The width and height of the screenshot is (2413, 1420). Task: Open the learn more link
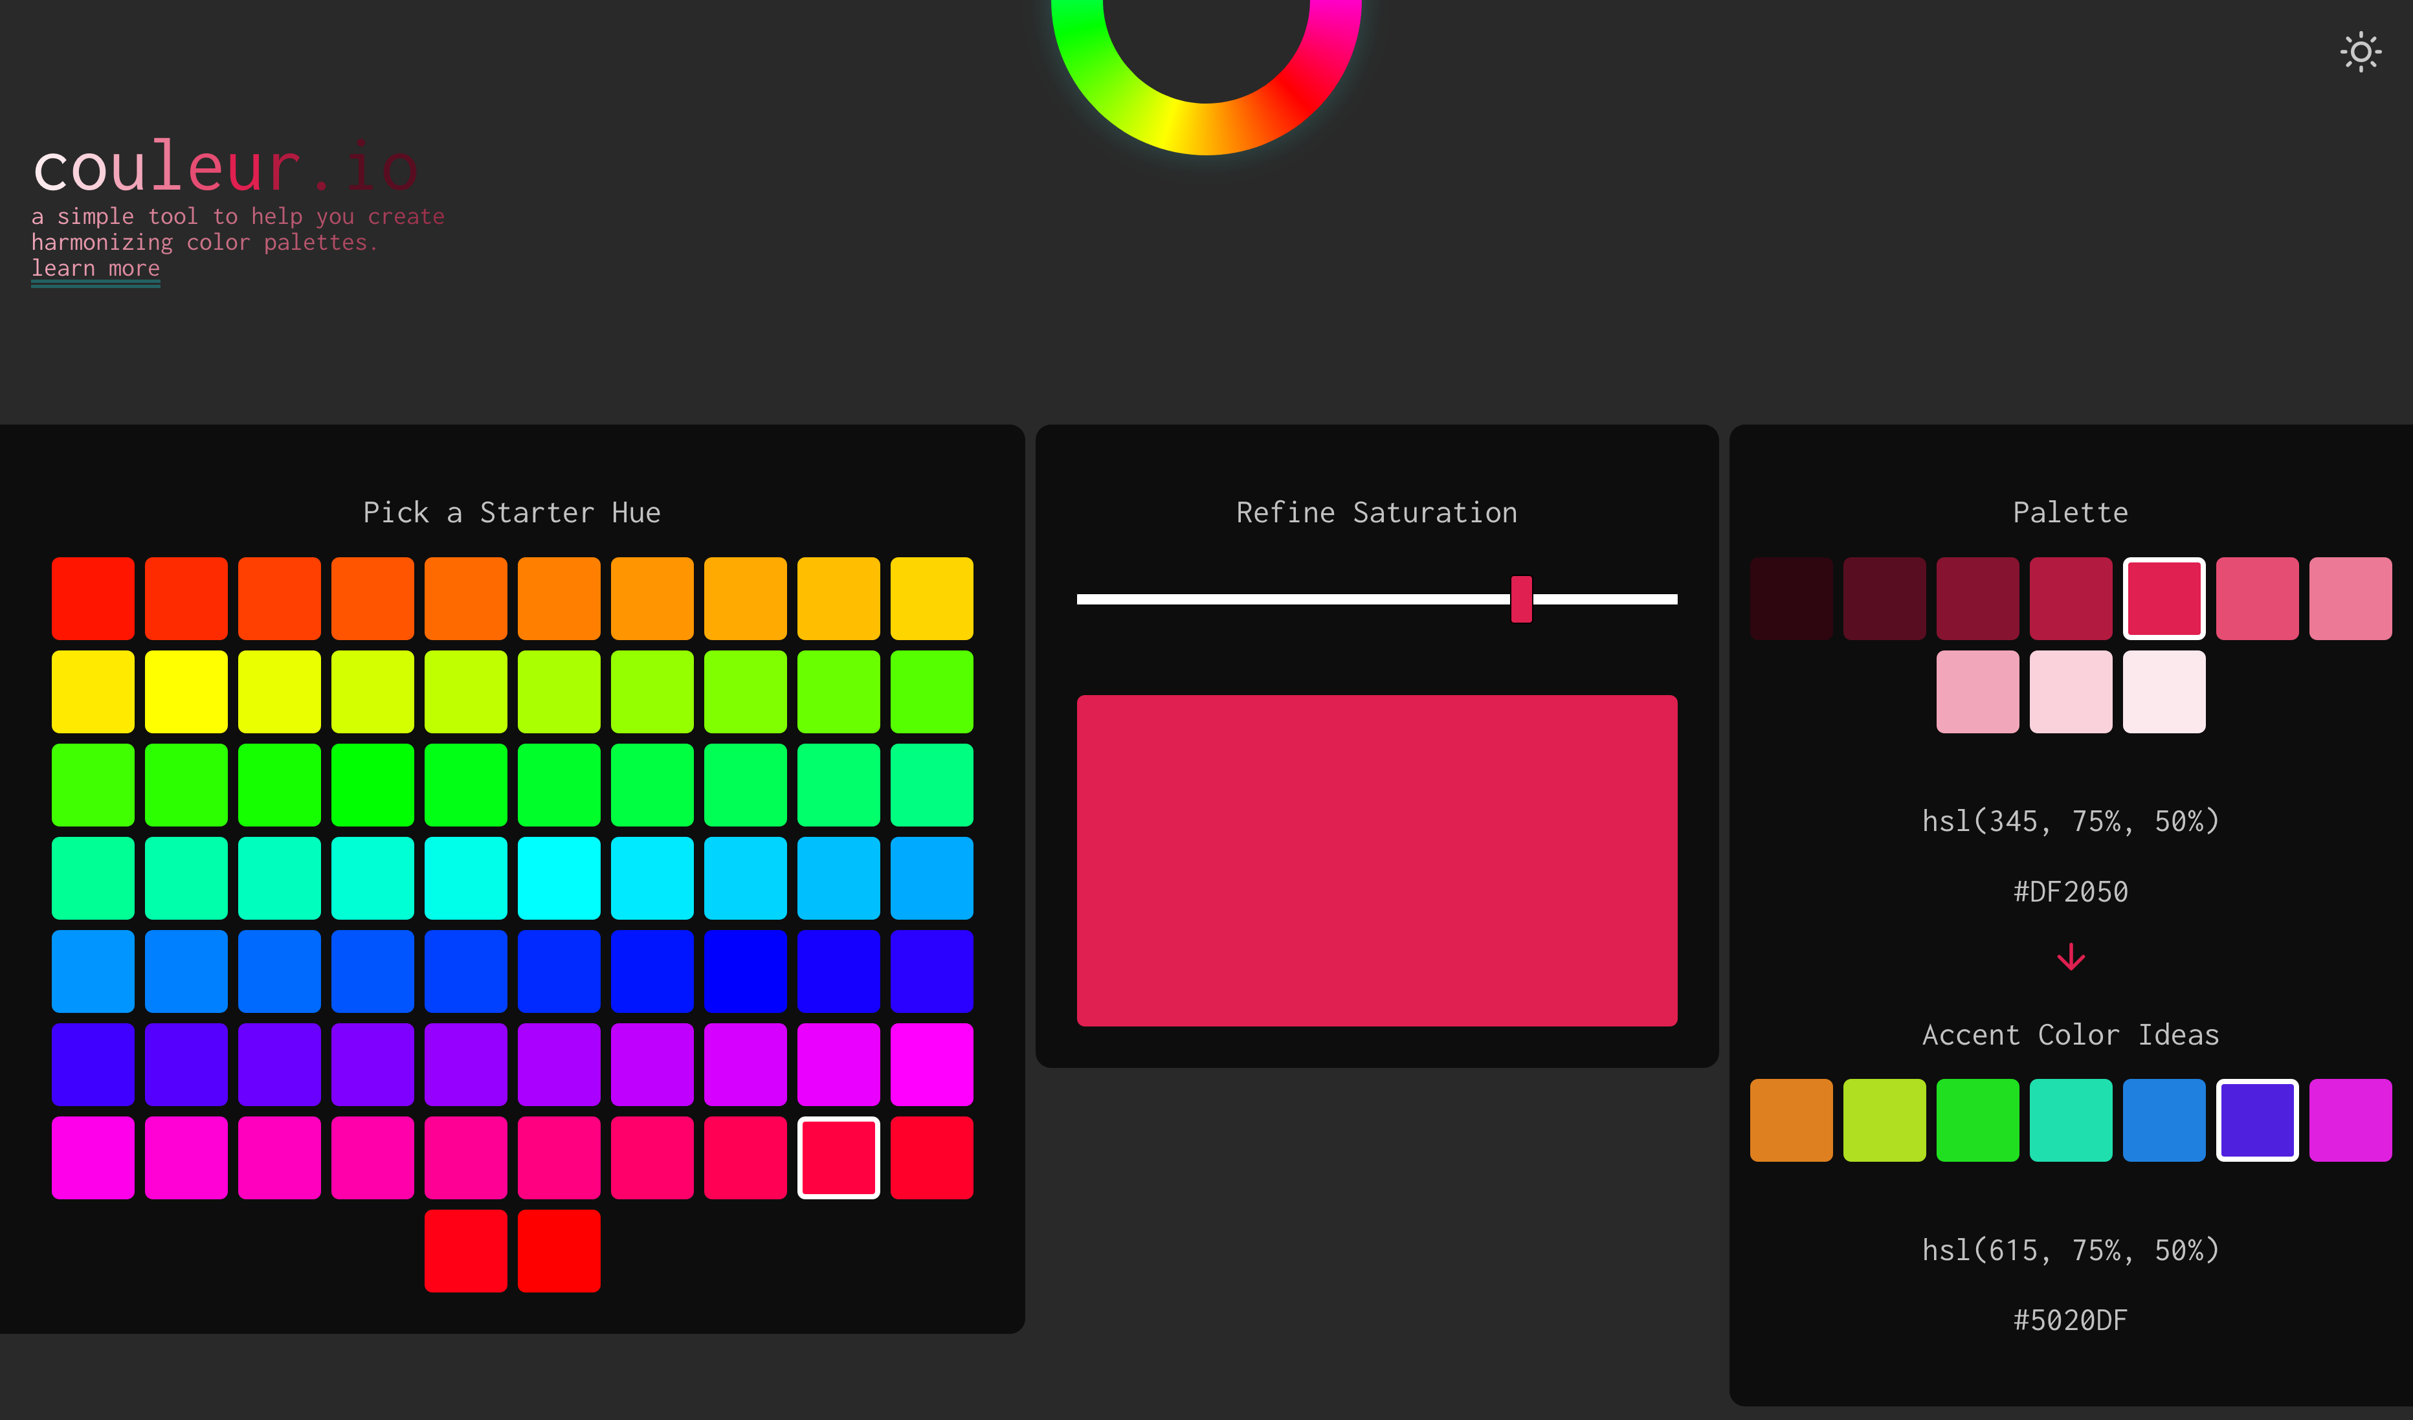point(95,268)
